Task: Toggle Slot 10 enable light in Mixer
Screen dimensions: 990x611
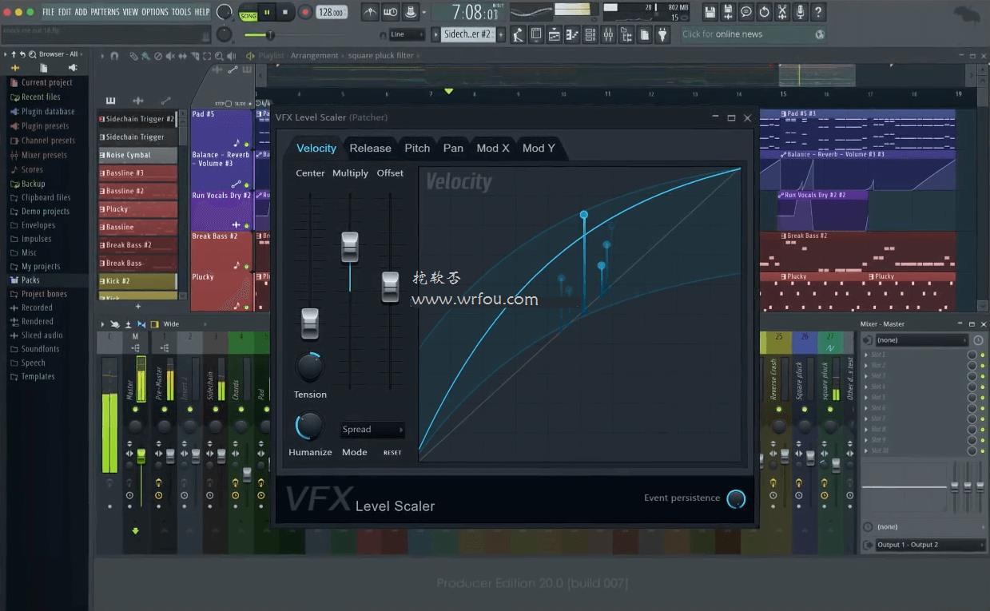Action: [x=982, y=450]
